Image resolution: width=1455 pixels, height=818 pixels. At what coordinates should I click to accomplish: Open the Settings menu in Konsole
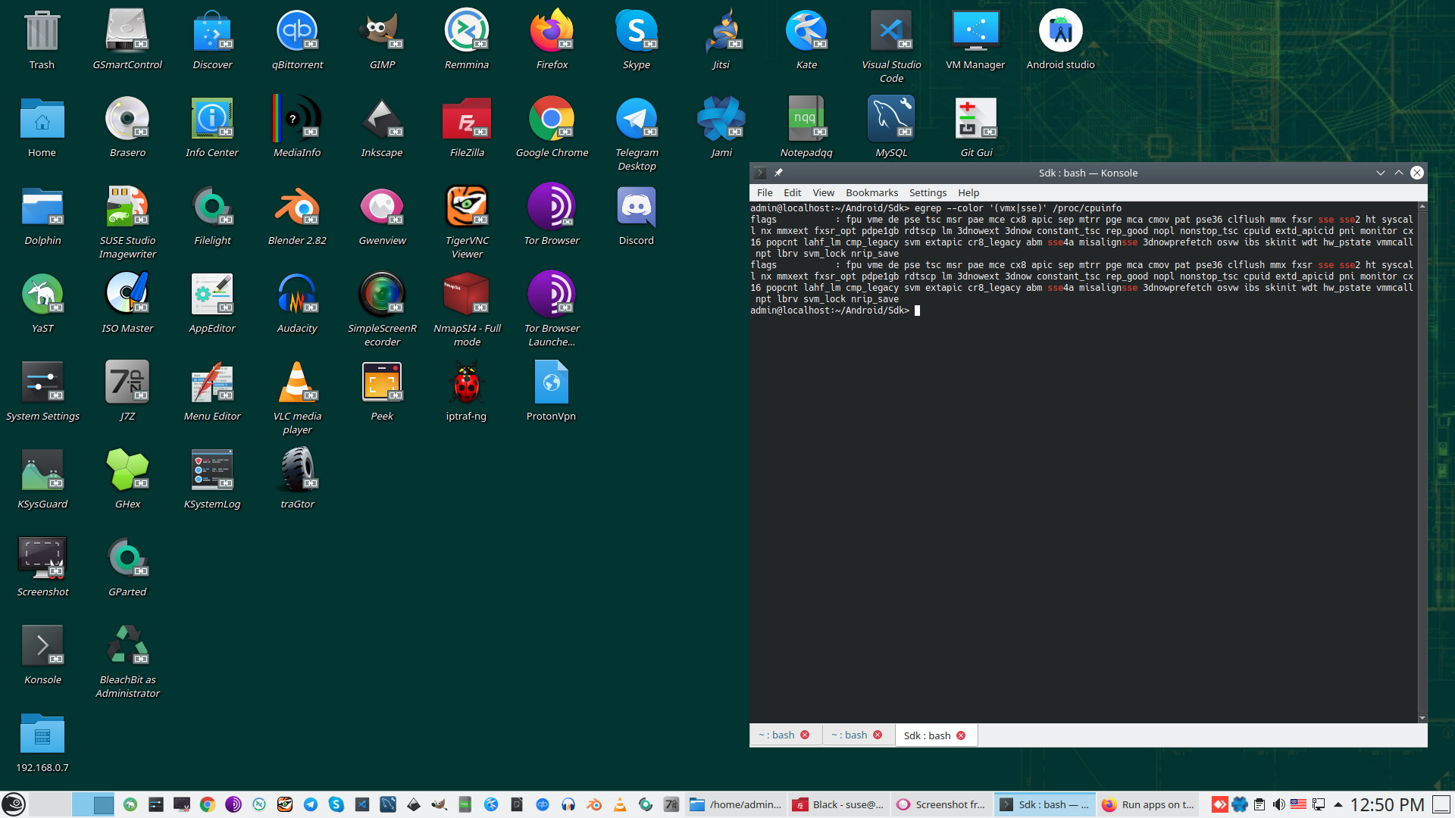(928, 192)
